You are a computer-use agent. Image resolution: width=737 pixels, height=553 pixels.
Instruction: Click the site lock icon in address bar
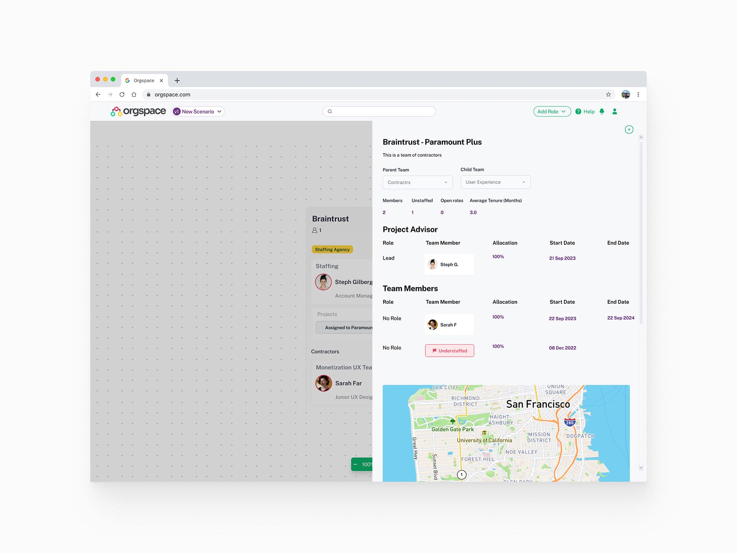(149, 94)
